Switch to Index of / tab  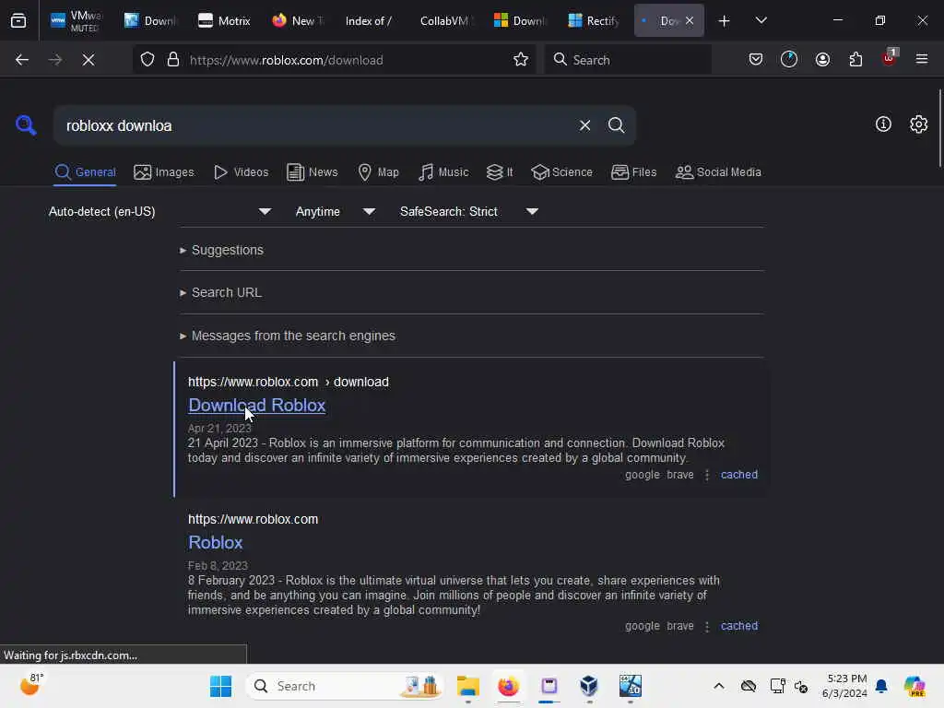pos(369,21)
